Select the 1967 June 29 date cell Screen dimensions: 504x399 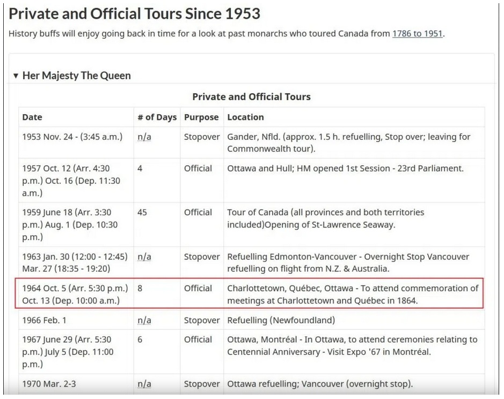(x=76, y=352)
